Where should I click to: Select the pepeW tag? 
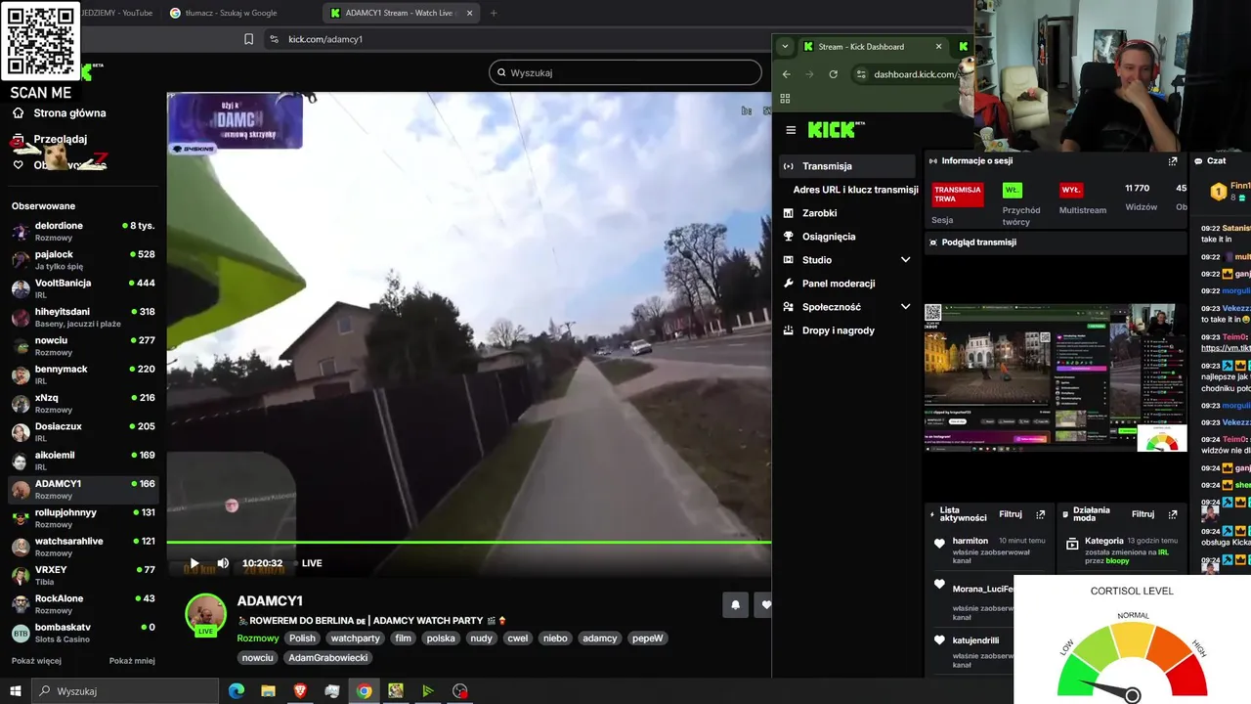(647, 638)
